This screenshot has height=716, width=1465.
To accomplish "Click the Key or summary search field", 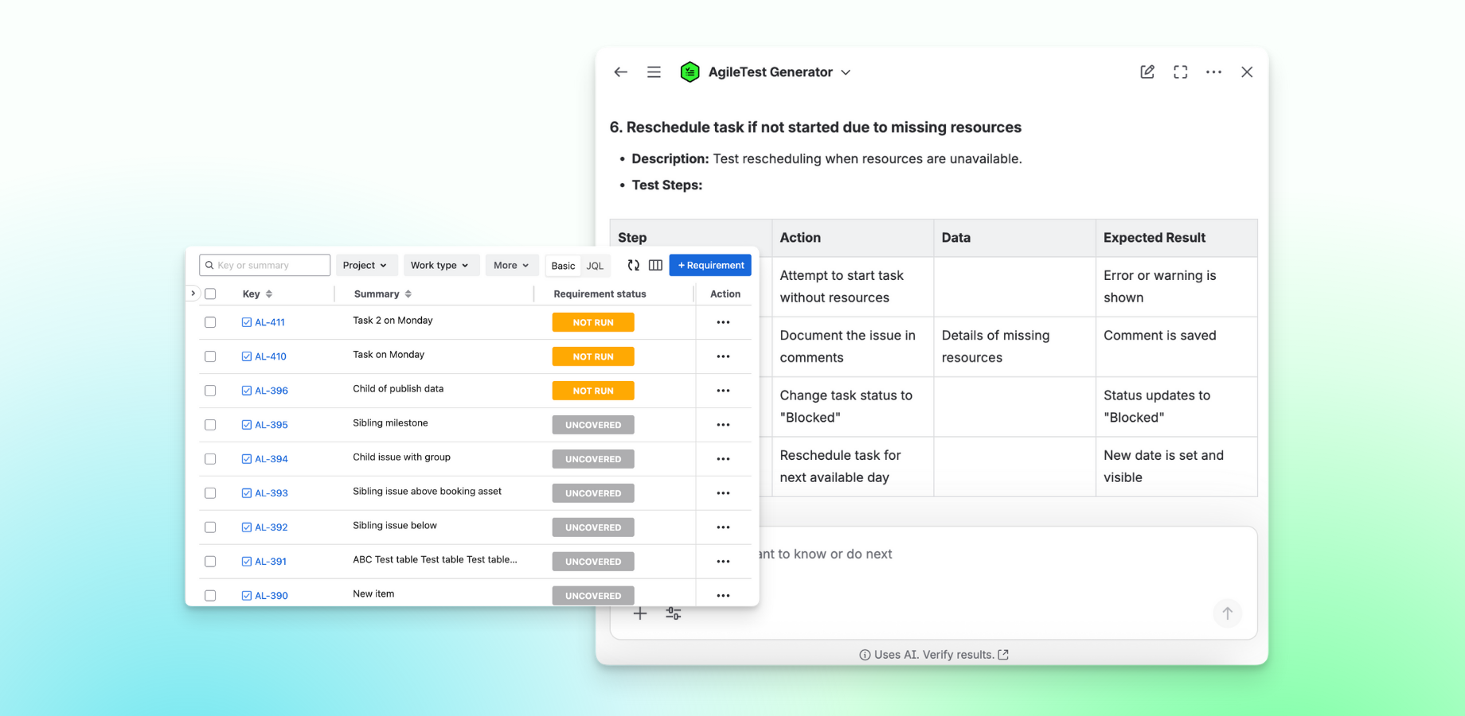I will click(264, 264).
